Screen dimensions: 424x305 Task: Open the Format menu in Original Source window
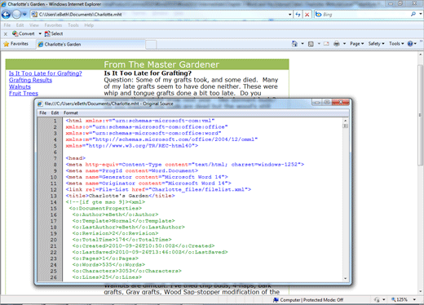click(x=71, y=113)
